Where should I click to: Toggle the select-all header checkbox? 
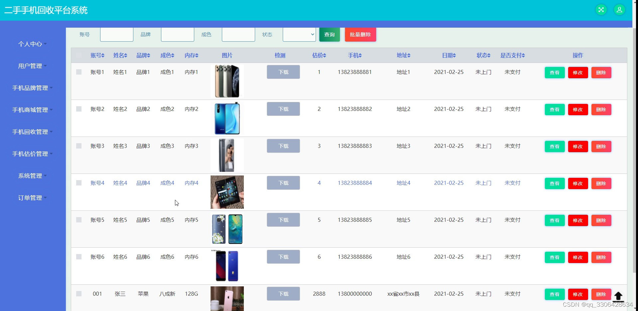coord(79,55)
